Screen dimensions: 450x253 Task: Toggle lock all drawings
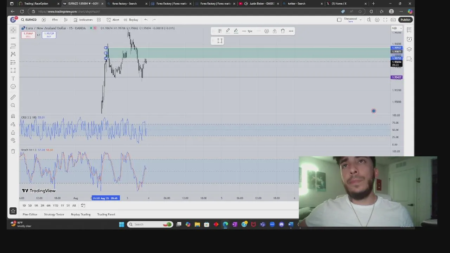point(13,132)
